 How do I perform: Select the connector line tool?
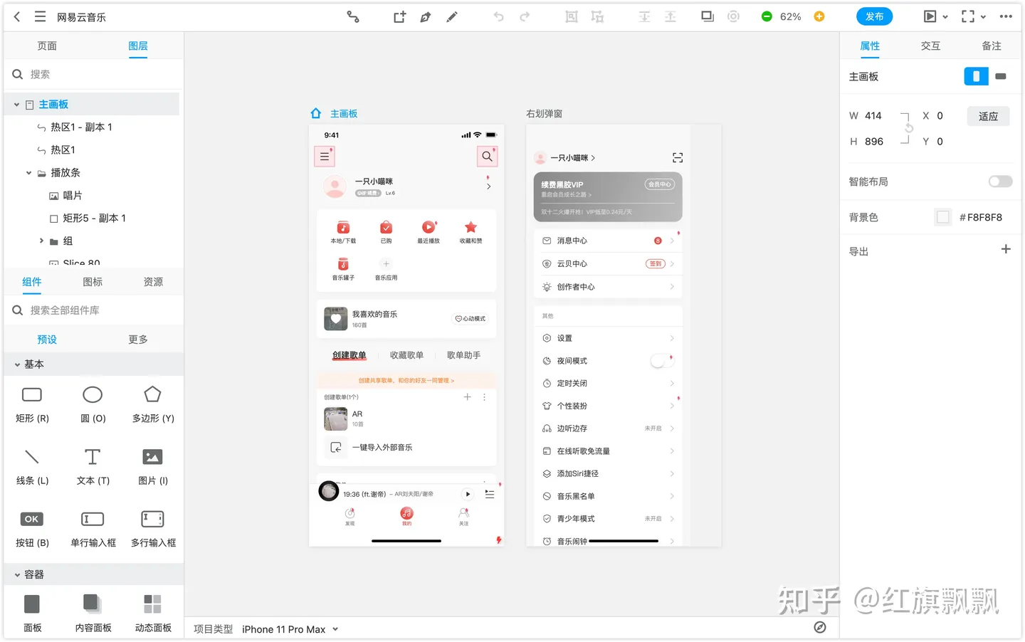coord(353,16)
